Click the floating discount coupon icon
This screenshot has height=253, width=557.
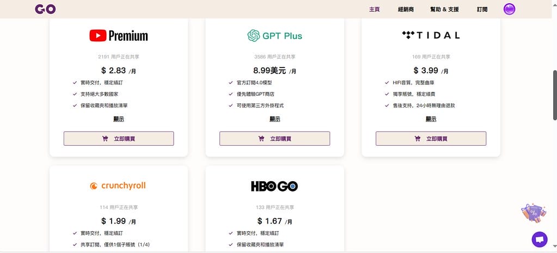click(532, 214)
